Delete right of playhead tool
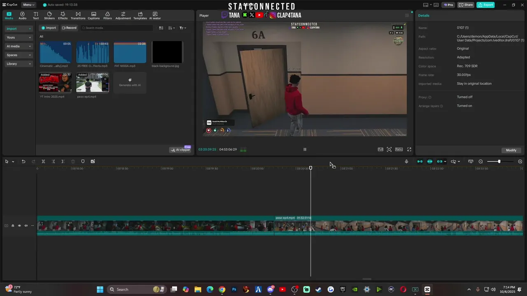 (63, 162)
